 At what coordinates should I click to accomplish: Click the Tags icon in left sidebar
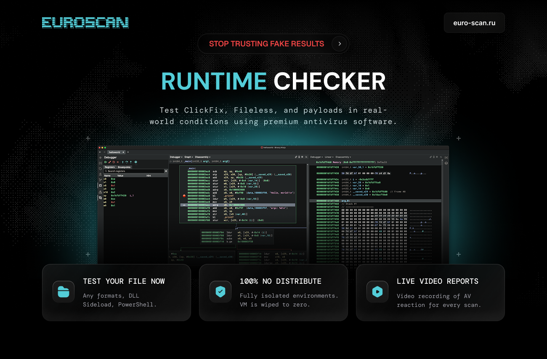(x=100, y=169)
